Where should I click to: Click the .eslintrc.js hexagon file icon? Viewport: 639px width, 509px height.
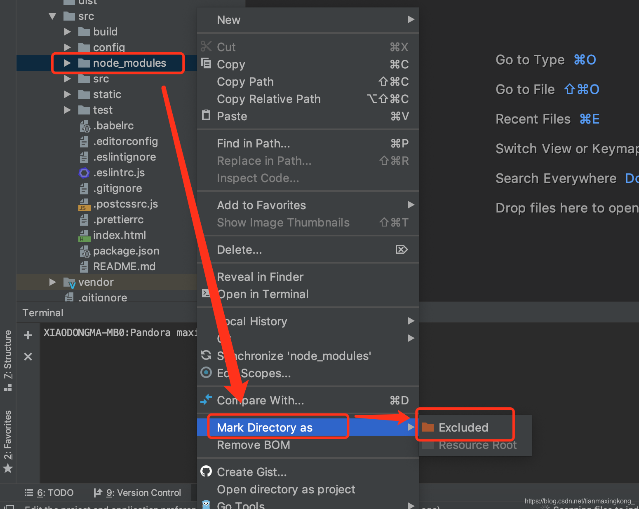click(x=84, y=173)
